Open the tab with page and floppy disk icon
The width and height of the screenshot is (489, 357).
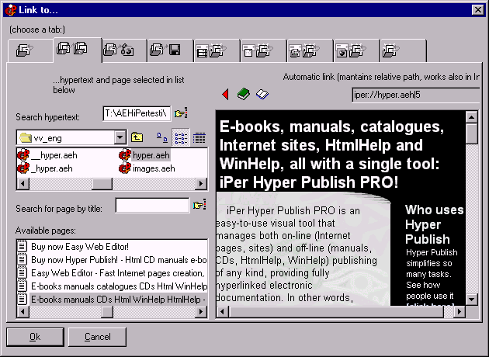point(170,50)
